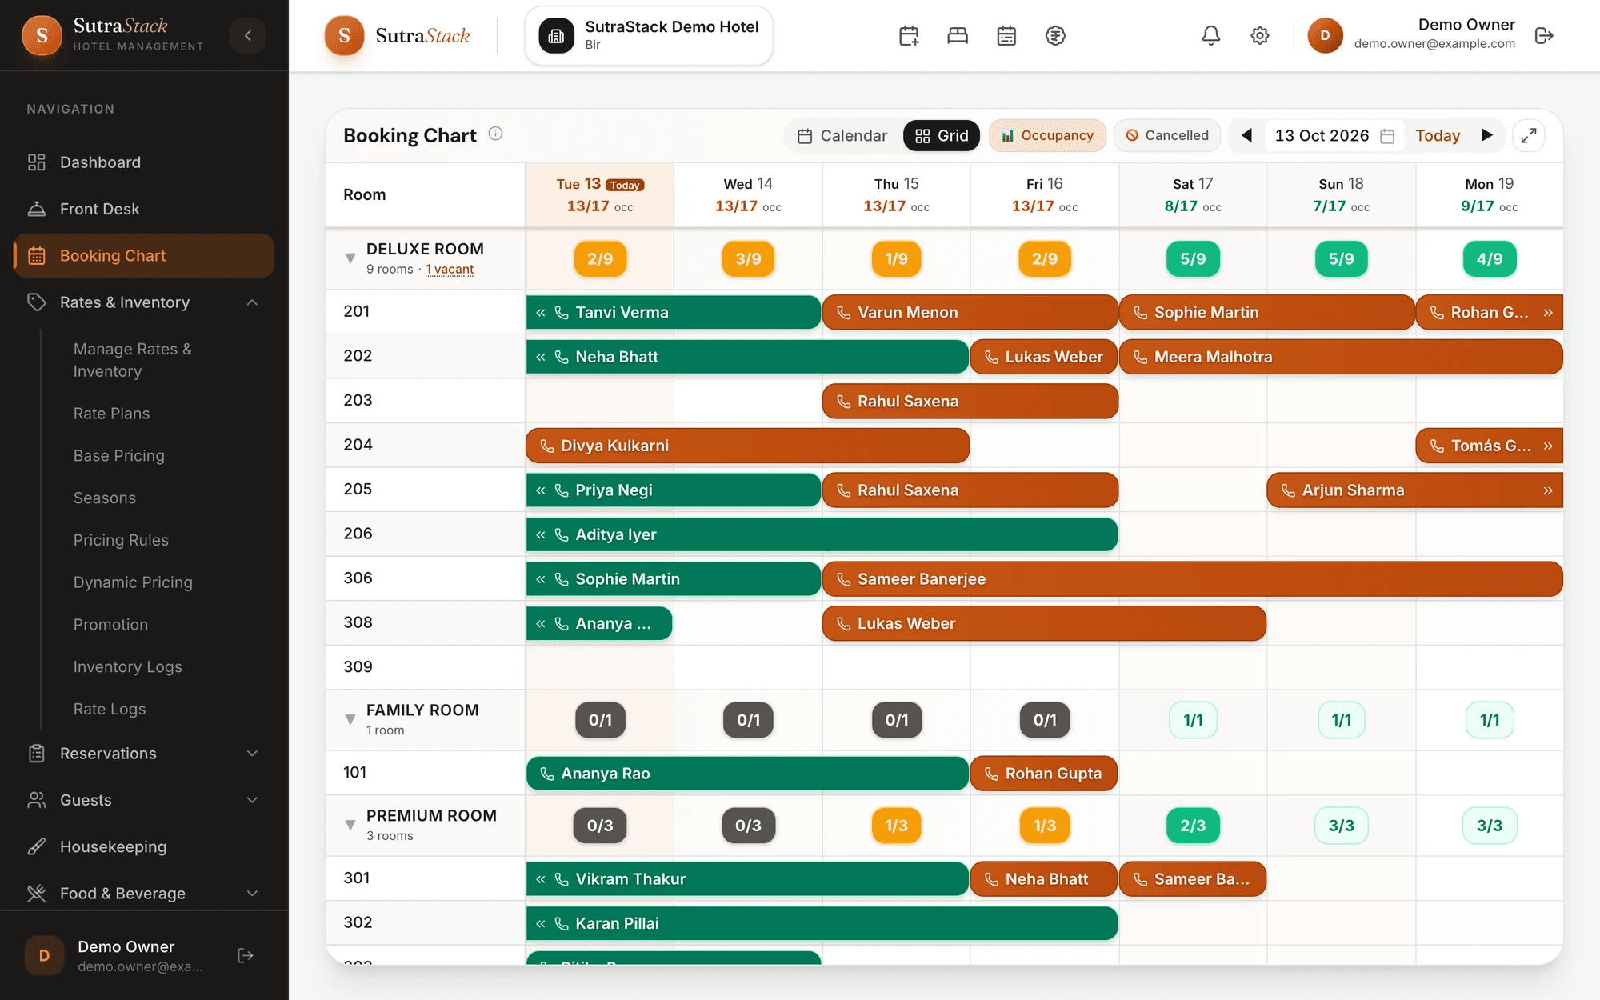Open Sameer Banerjee booking in room 306

click(1192, 579)
